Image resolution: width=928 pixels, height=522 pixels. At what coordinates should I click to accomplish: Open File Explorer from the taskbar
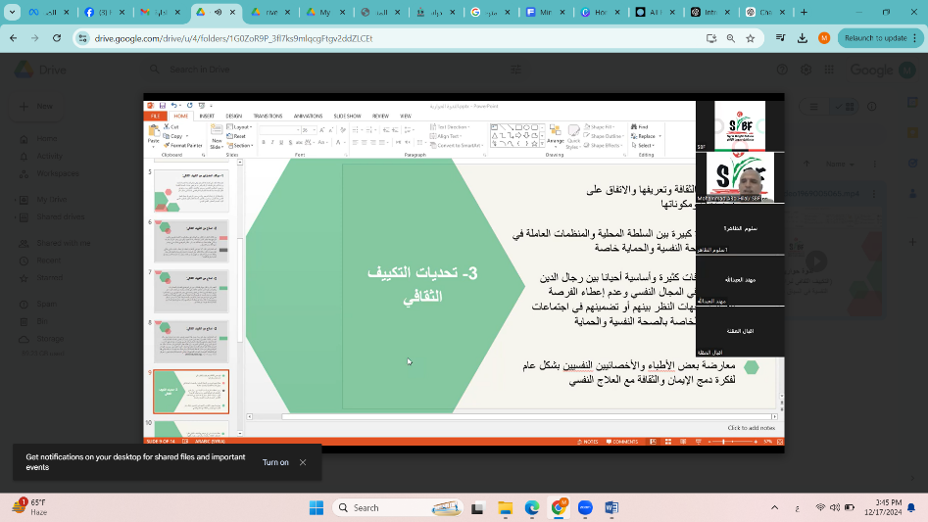(x=505, y=507)
